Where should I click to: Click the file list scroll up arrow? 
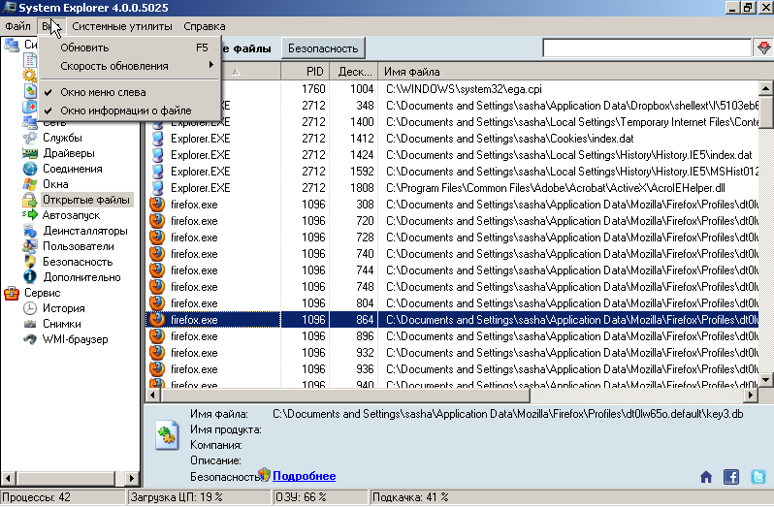[x=765, y=89]
